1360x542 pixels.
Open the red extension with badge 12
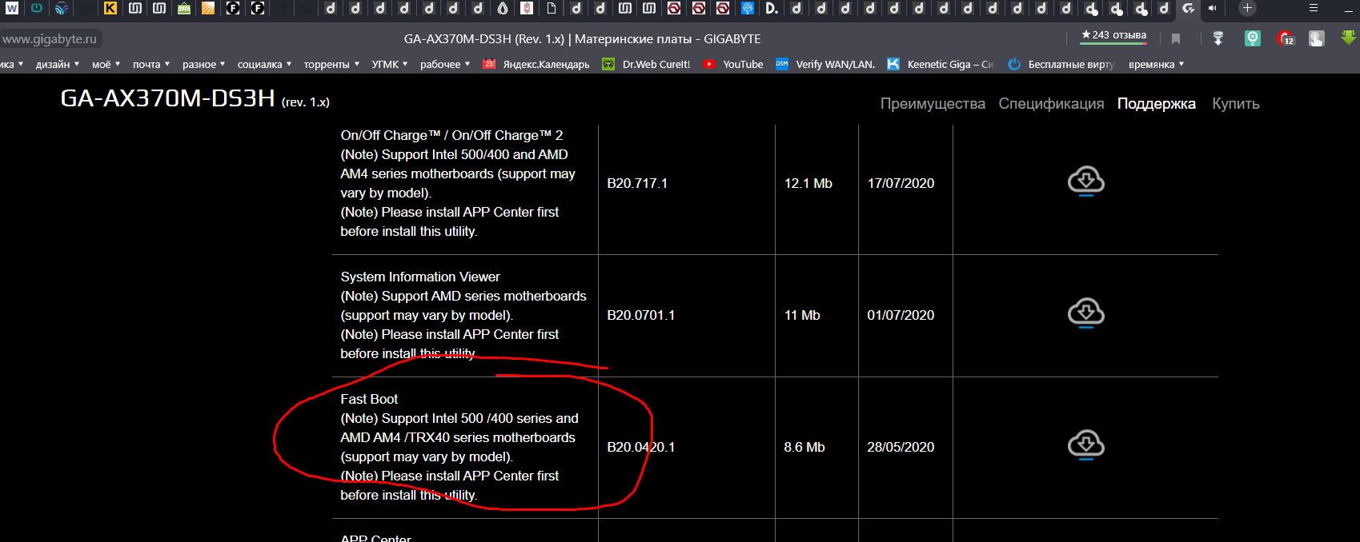click(x=1286, y=38)
